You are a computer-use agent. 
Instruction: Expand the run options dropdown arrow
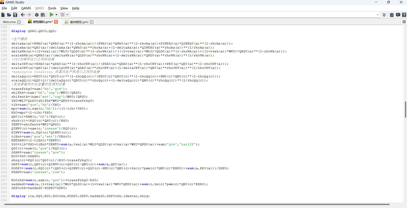(57, 15)
